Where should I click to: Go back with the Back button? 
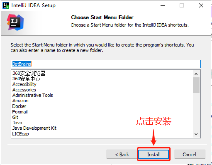[122, 154]
